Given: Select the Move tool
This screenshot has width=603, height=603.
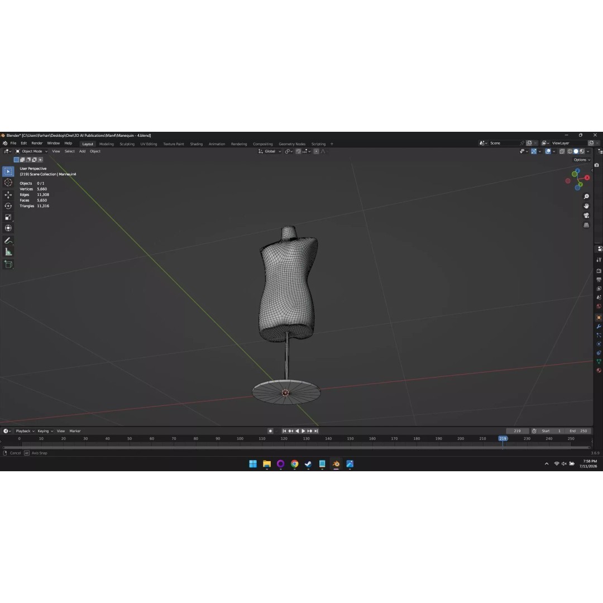Looking at the screenshot, I should pos(8,195).
